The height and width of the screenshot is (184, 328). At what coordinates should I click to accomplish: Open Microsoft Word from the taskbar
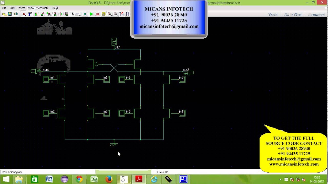tap(49, 179)
